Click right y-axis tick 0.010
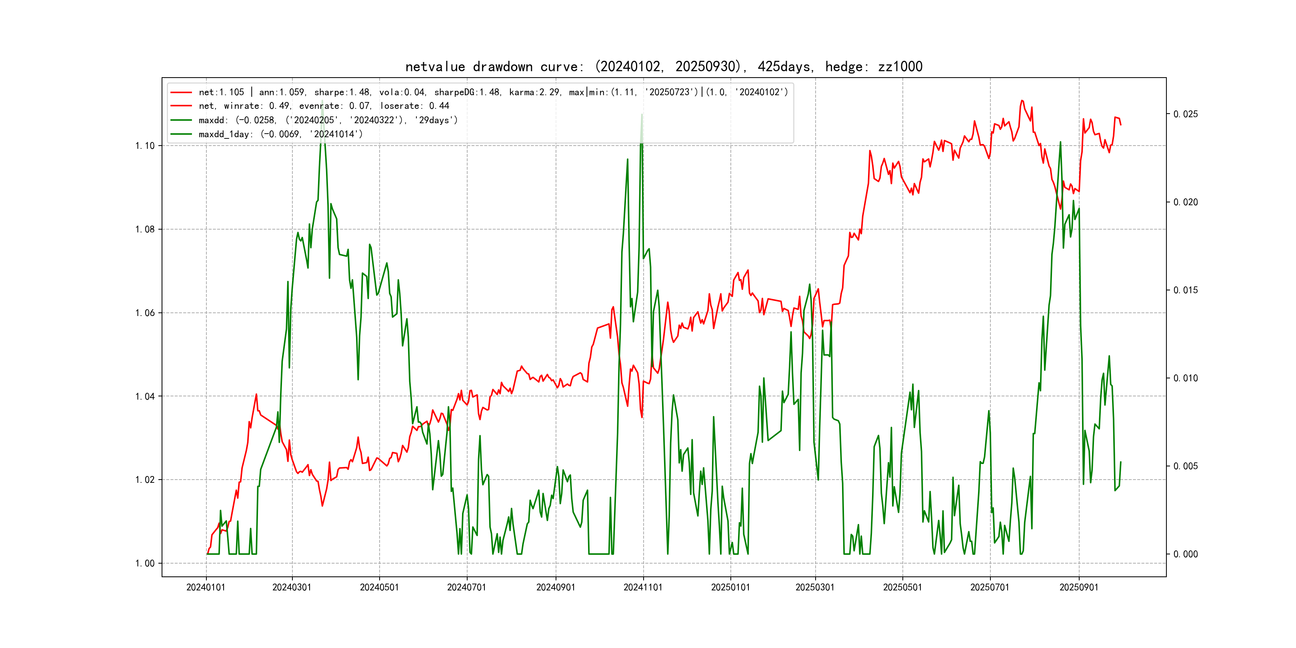This screenshot has width=1296, height=648. (1185, 378)
